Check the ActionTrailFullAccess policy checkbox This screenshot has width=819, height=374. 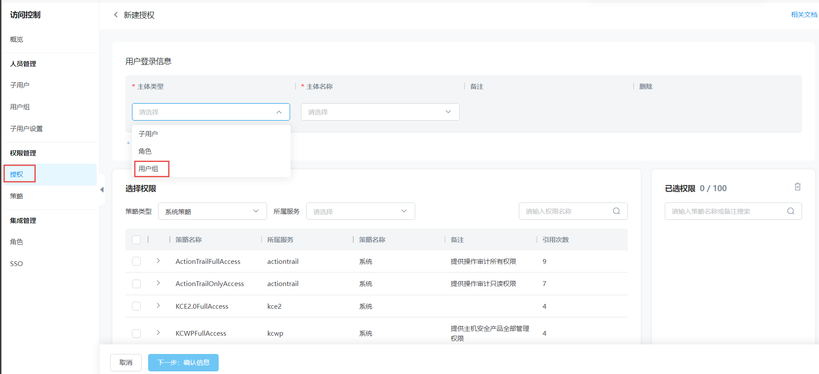(136, 261)
